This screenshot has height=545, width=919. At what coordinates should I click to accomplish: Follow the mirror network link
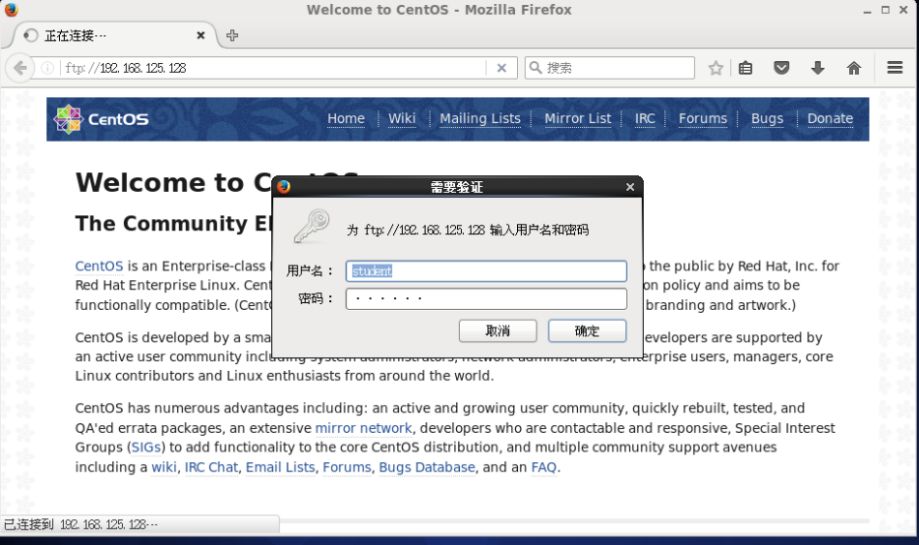364,428
